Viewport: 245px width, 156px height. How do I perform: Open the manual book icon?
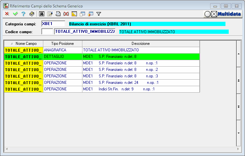pos(32,14)
